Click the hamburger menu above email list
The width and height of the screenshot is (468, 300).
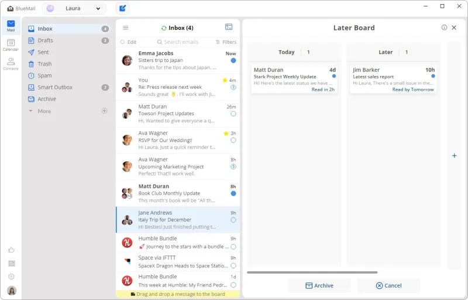(x=125, y=28)
